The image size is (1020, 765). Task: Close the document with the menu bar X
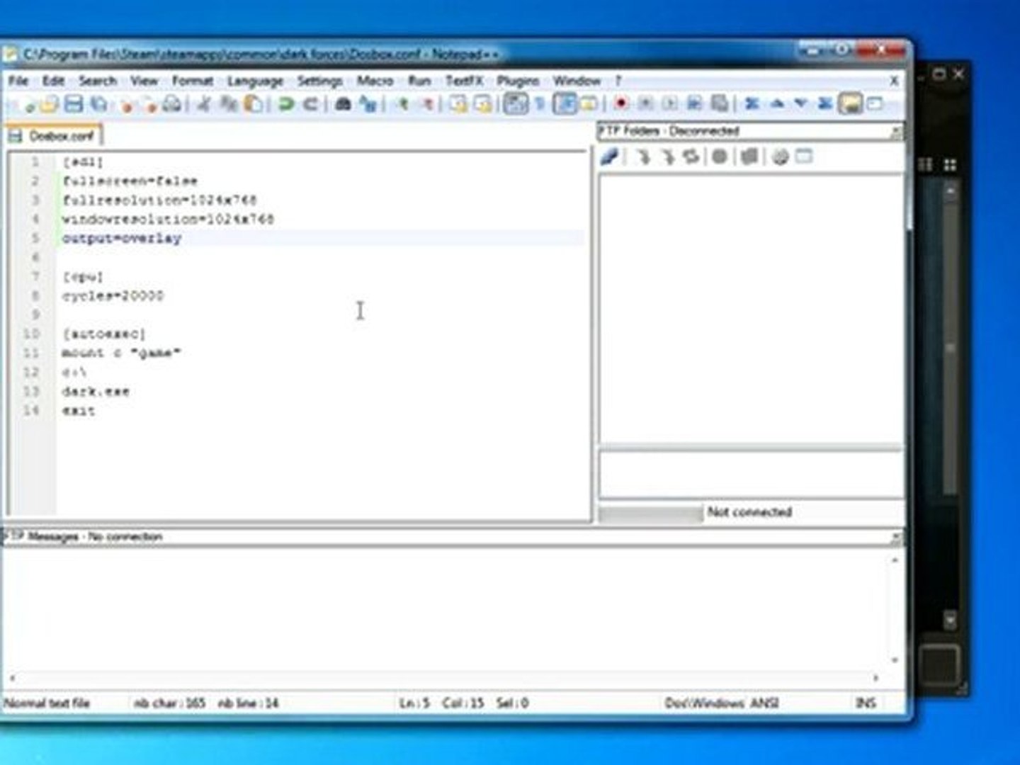pyautogui.click(x=894, y=81)
